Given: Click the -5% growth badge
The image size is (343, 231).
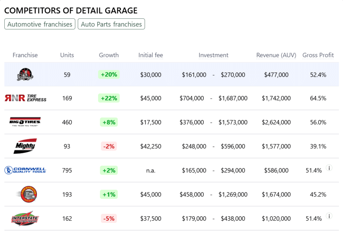Looking at the screenshot, I should [109, 219].
